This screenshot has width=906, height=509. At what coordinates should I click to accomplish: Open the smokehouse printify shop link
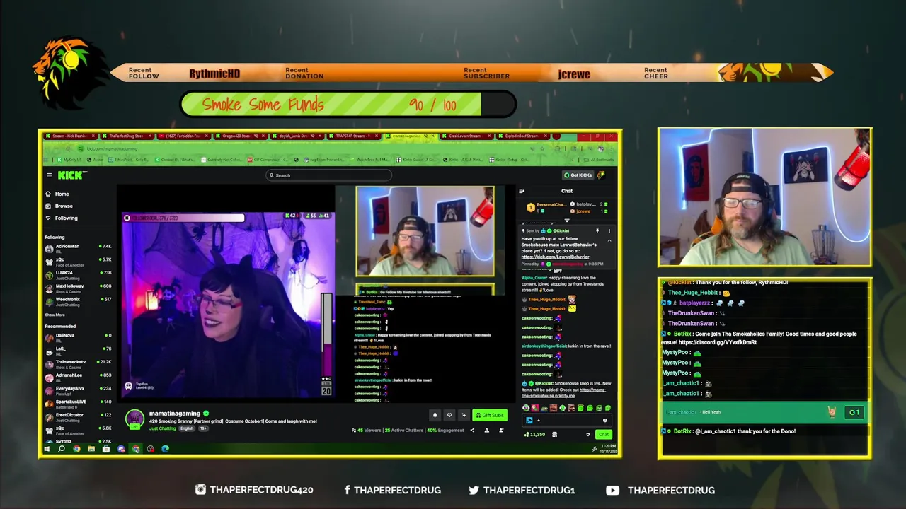(563, 392)
